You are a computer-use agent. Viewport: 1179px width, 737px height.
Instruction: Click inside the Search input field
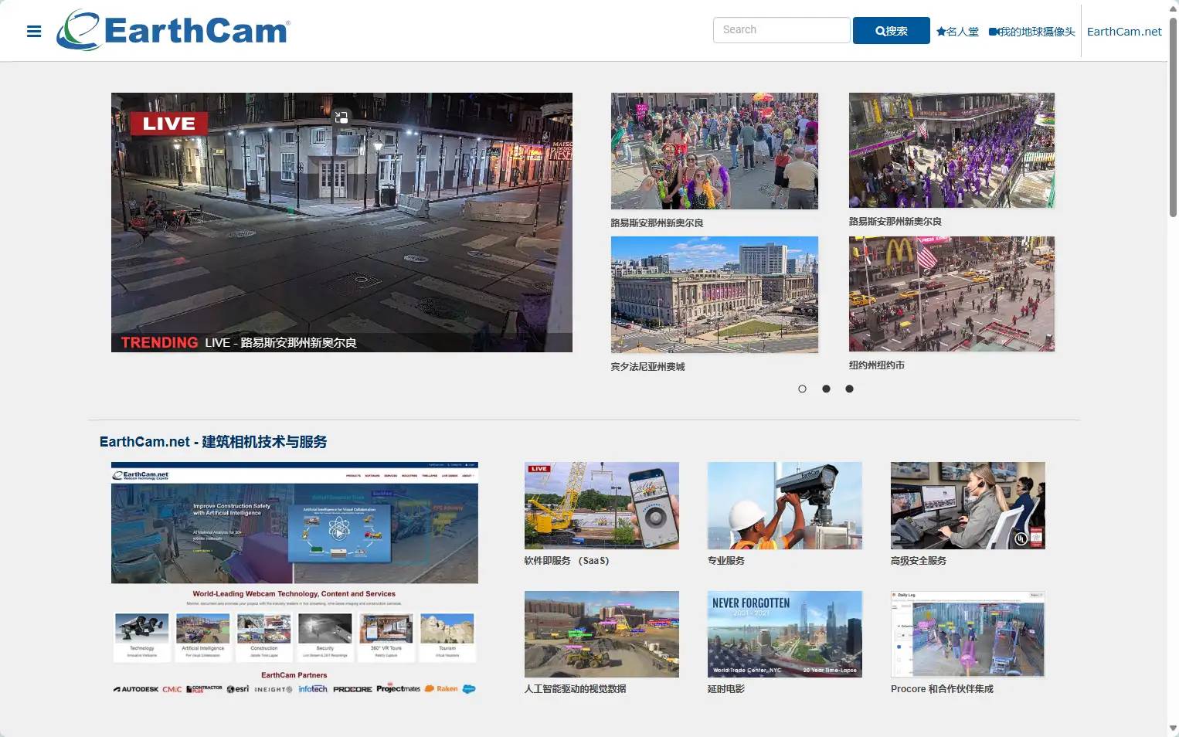tap(781, 29)
